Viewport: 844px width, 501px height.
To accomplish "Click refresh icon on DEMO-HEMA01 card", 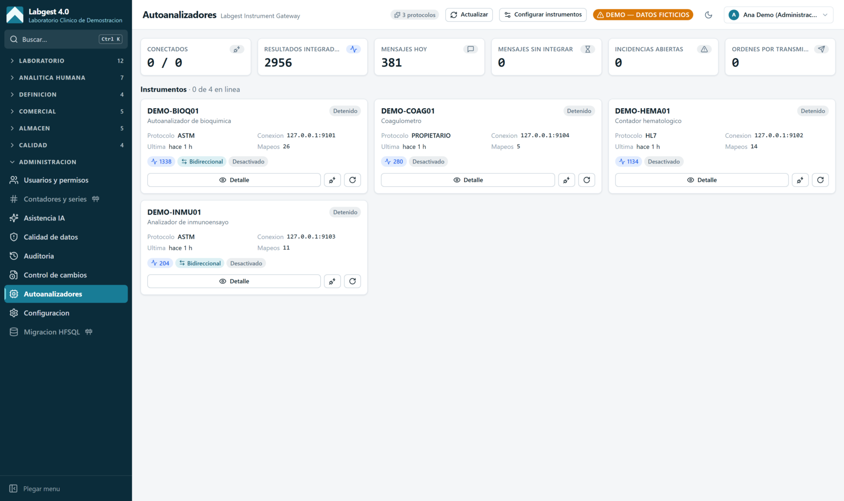I will (820, 180).
